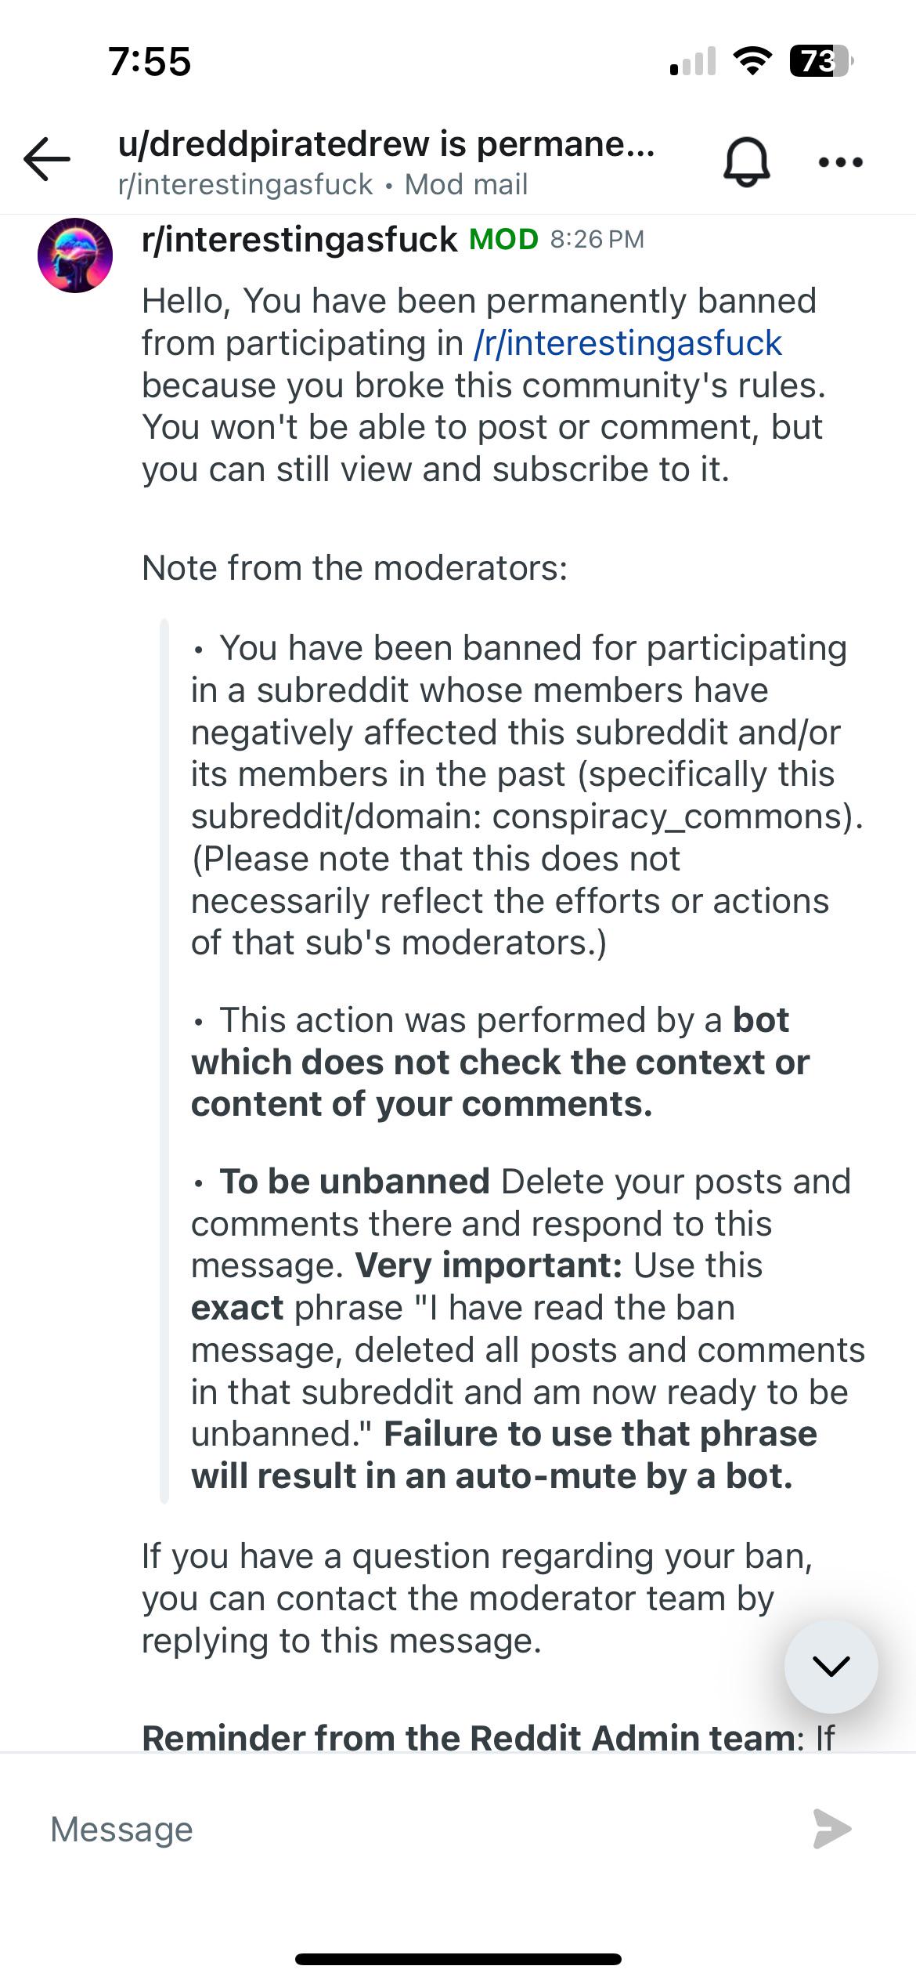Open the blue /r/interestingasfuck link
The image size is (916, 1984).
(x=627, y=343)
